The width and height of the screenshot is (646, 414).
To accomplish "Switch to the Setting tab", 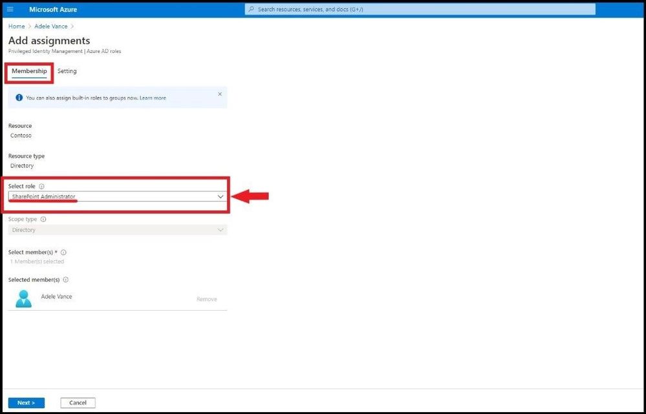I will point(67,71).
